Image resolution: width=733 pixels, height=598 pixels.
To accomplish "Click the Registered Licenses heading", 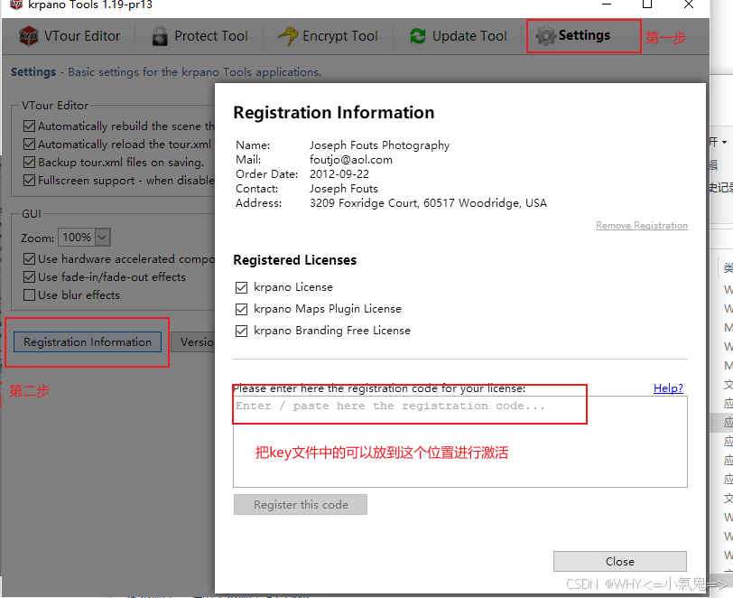I will click(x=295, y=260).
